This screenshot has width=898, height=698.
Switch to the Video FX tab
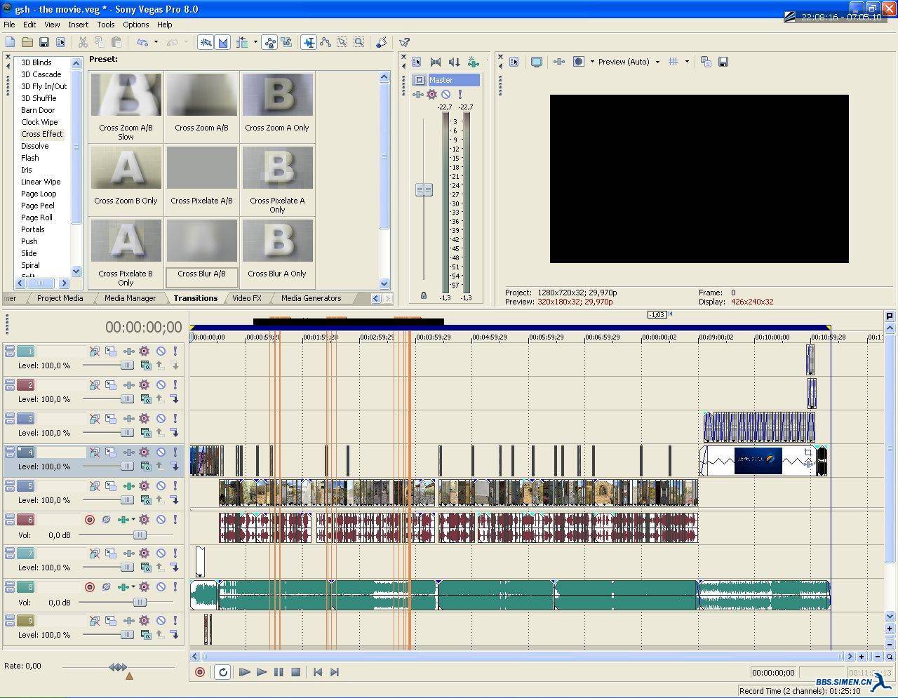click(247, 298)
